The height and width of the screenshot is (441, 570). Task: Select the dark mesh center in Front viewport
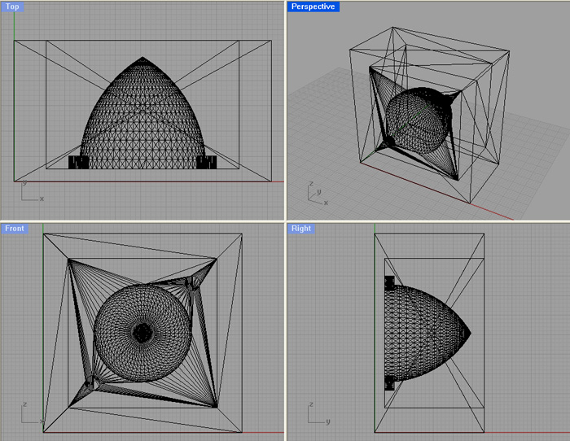coord(142,332)
